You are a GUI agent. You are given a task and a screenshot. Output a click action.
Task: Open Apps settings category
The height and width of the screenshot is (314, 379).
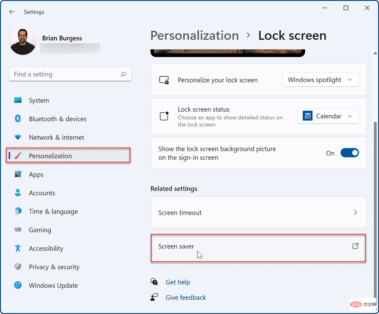69,175
